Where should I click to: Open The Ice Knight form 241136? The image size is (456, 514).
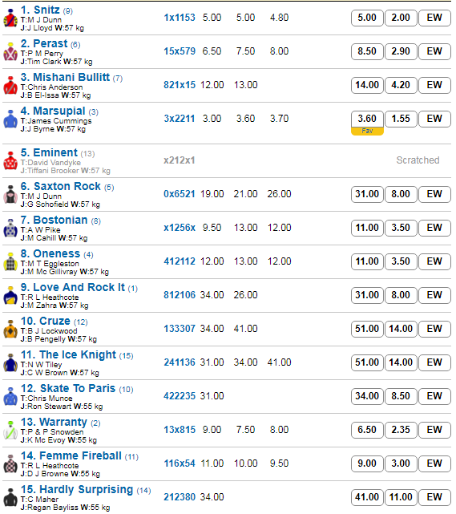coord(180,362)
